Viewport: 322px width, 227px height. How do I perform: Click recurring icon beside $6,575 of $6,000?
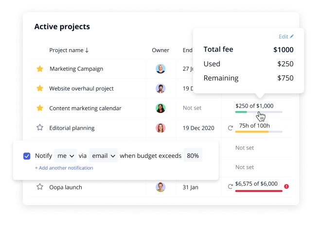point(230,187)
